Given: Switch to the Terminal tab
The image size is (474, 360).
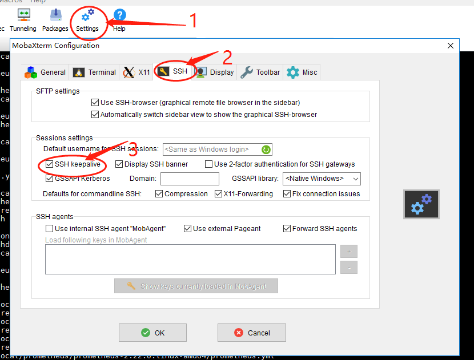Looking at the screenshot, I should 94,72.
